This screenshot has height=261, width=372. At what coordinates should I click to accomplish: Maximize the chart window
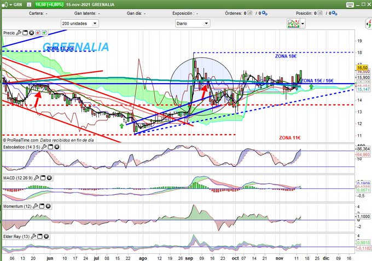tap(363, 4)
